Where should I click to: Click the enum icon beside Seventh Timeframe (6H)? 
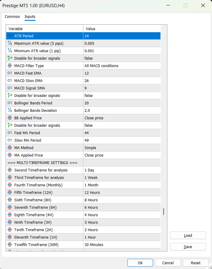click(x=10, y=207)
